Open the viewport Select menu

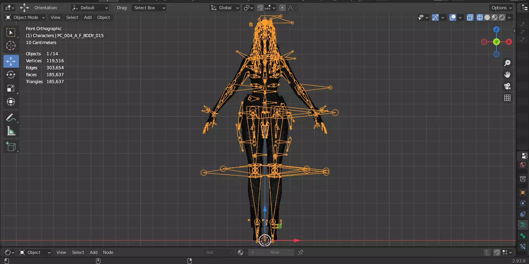click(x=72, y=17)
